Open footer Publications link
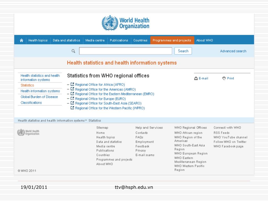The height and width of the screenshot is (201, 268). click(105, 150)
